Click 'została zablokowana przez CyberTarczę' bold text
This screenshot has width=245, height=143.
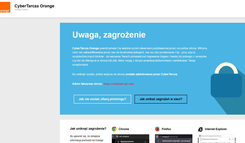151,74
